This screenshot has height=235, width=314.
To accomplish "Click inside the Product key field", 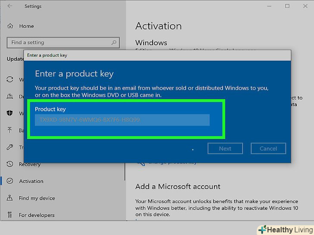I will [x=122, y=120].
